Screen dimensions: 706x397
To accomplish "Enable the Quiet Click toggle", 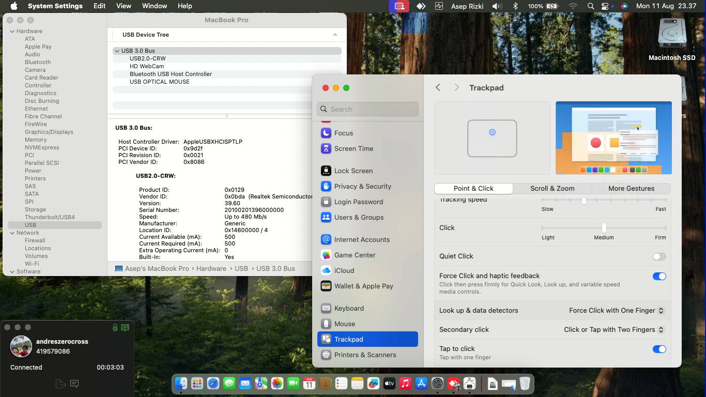I will (659, 256).
